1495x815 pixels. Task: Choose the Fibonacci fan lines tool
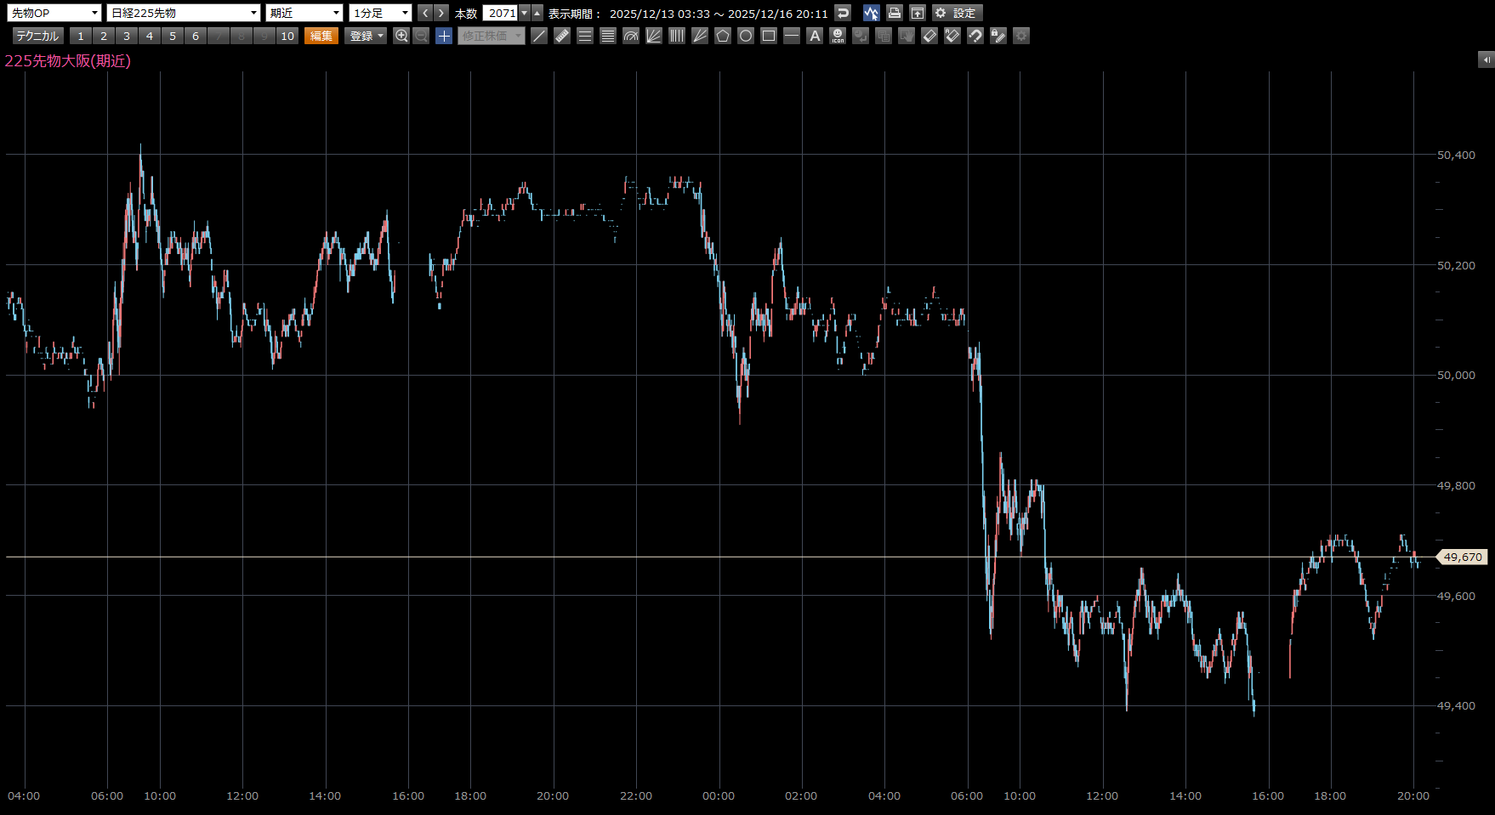click(654, 36)
